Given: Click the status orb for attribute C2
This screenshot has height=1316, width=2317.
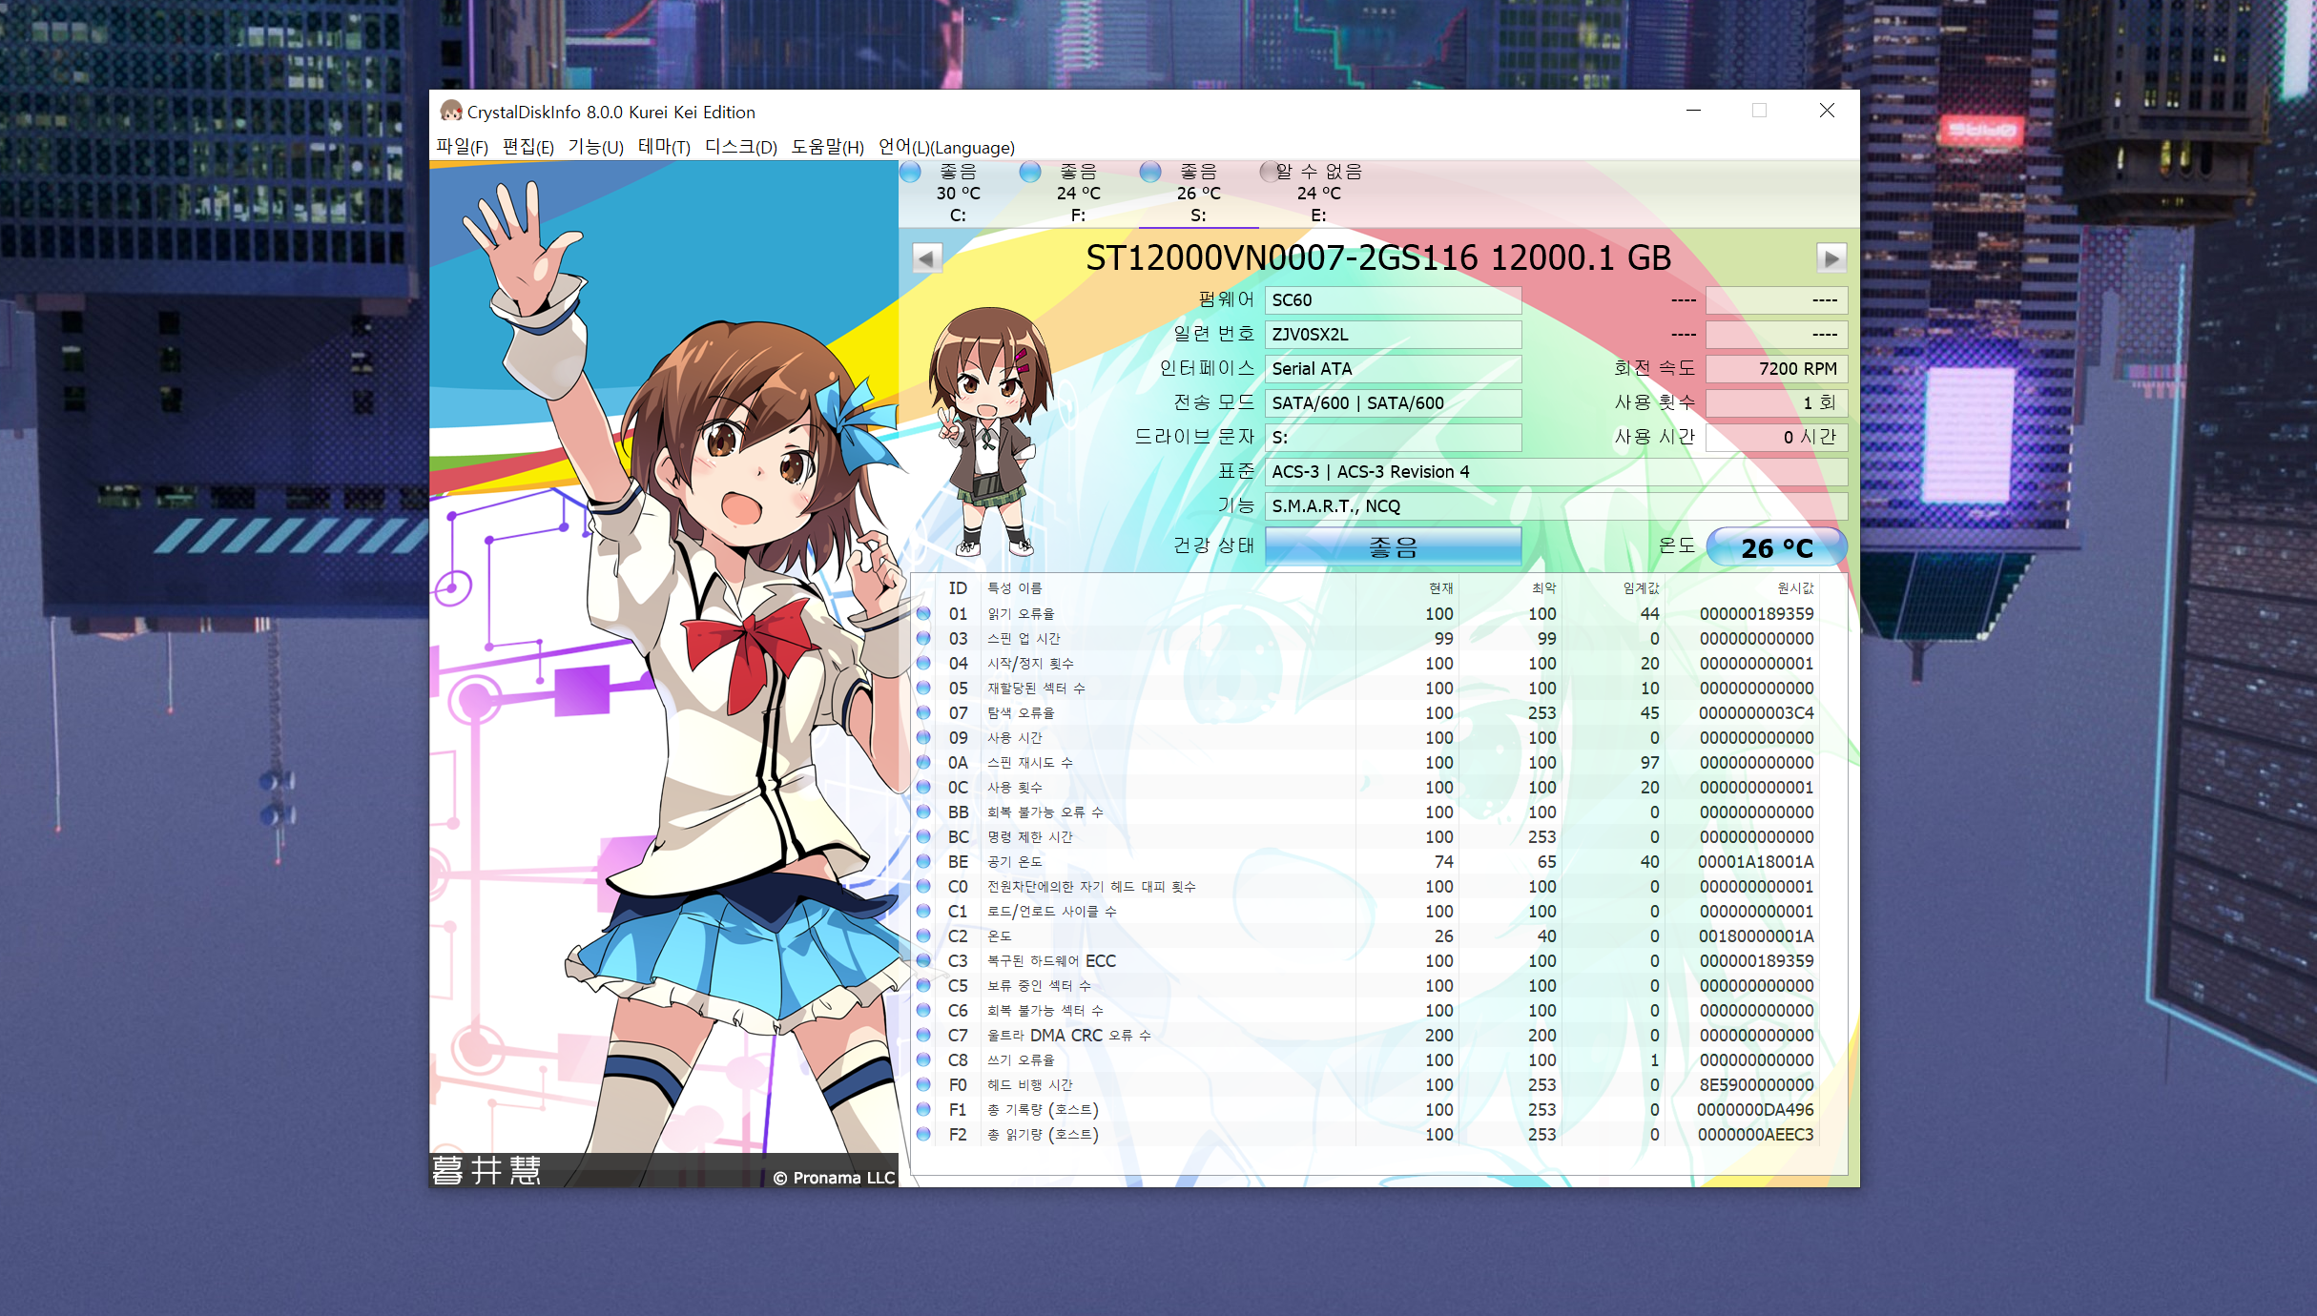Looking at the screenshot, I should click(923, 936).
